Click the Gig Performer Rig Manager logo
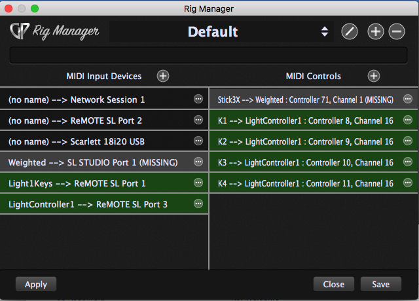The image size is (419, 301). (x=54, y=31)
